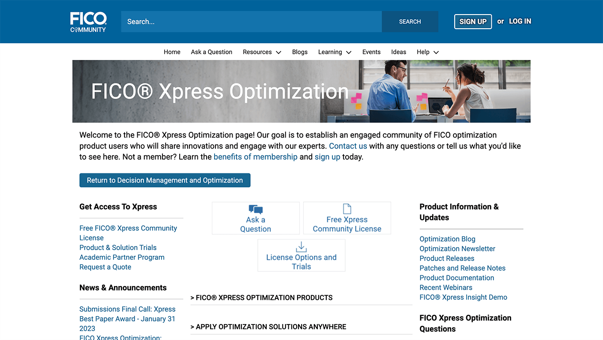Open Product & Solution Trials link

[x=118, y=248]
